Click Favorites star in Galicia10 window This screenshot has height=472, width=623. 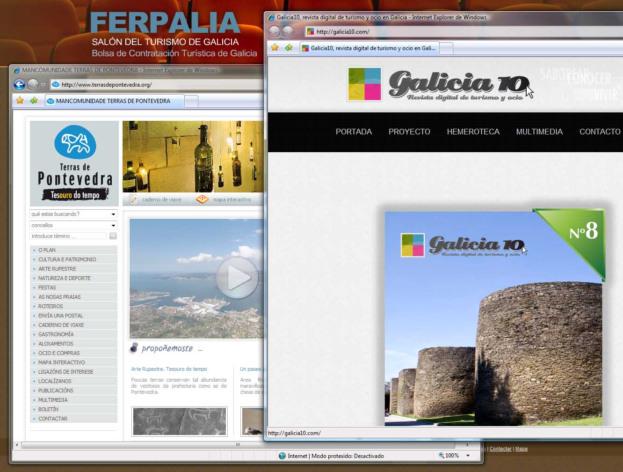pyautogui.click(x=275, y=48)
